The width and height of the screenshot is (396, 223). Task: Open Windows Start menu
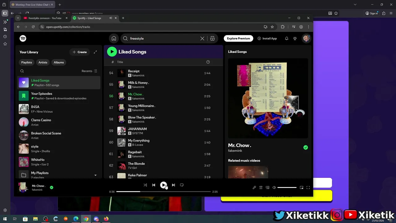(5, 219)
